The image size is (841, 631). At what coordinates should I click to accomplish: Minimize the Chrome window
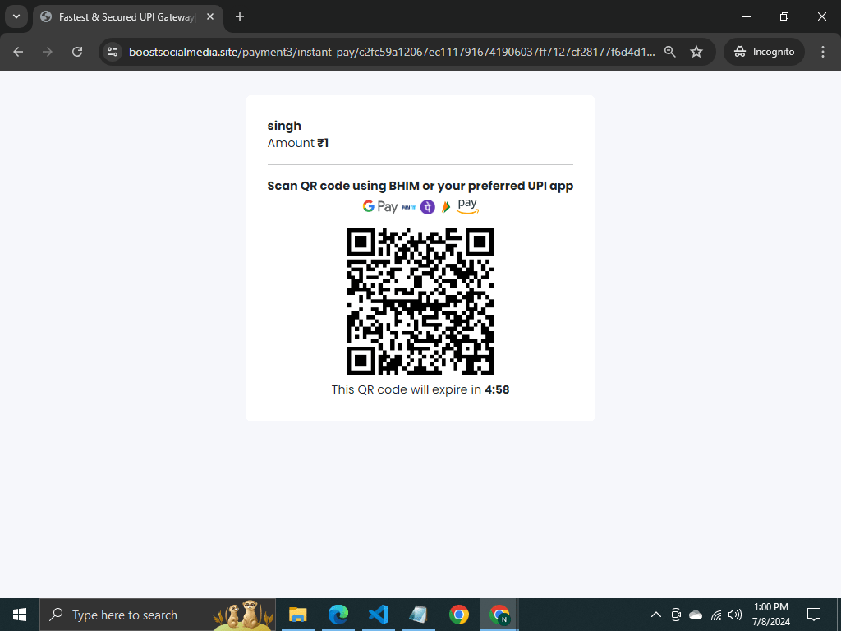[746, 16]
